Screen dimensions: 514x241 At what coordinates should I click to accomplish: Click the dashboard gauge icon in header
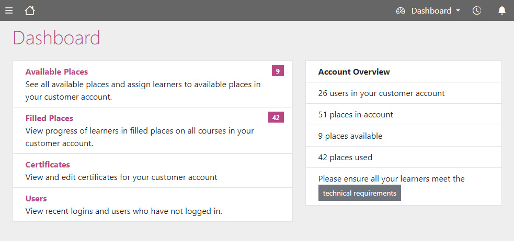(400, 11)
